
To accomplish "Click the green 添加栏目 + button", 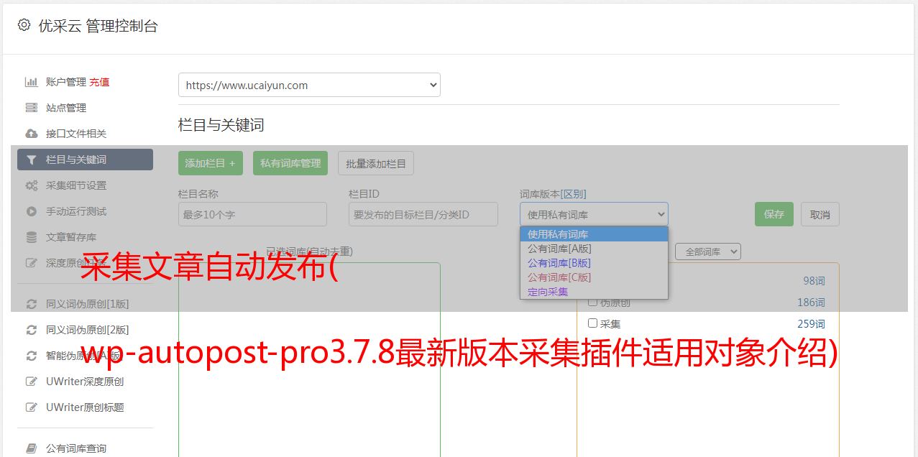I will pyautogui.click(x=211, y=163).
